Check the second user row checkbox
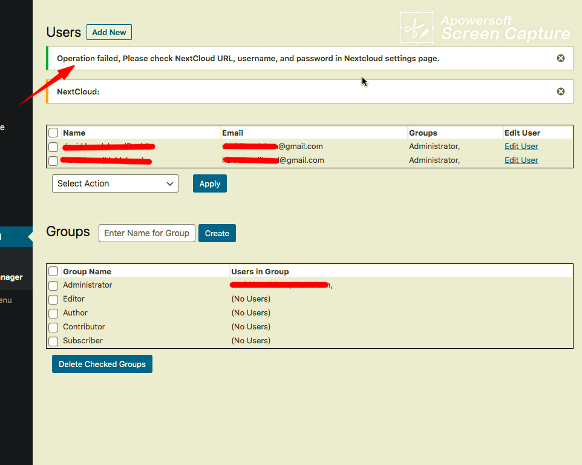 (x=53, y=161)
